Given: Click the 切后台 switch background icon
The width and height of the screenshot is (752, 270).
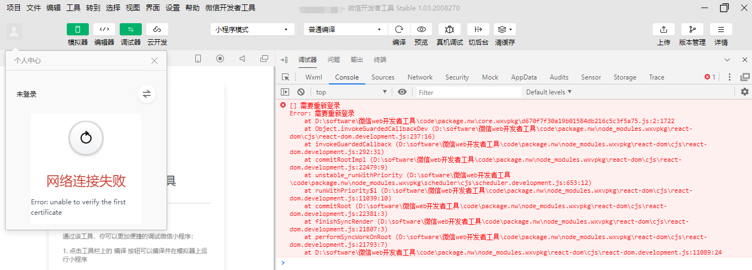Looking at the screenshot, I should coord(478,29).
